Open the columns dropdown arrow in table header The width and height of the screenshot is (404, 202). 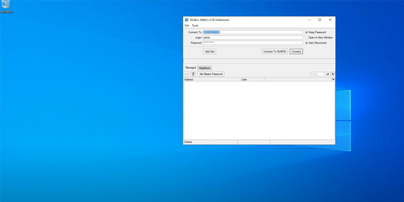(333, 79)
